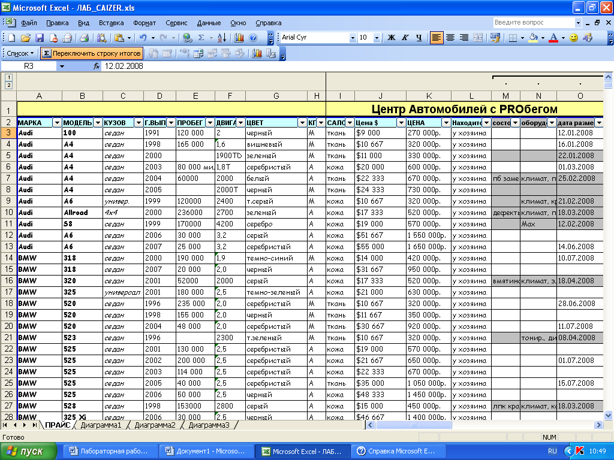The width and height of the screenshot is (614, 460).
Task: Click the horizontal scrollbar thumb
Action: tap(413, 425)
